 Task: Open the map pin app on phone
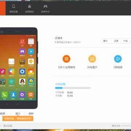click(31, 61)
